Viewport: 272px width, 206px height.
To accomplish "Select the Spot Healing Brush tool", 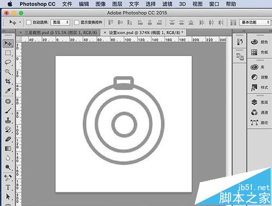I will 8,101.
